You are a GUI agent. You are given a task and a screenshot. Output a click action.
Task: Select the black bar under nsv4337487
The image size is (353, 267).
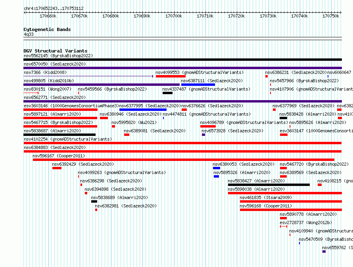pos(167,93)
